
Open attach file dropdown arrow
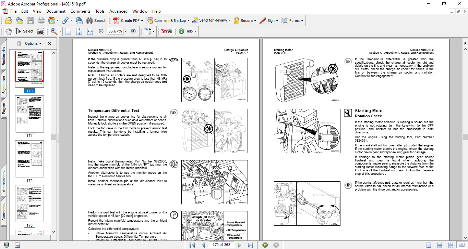71,21
